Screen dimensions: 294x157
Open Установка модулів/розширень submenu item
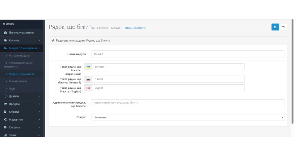[x=22, y=65]
